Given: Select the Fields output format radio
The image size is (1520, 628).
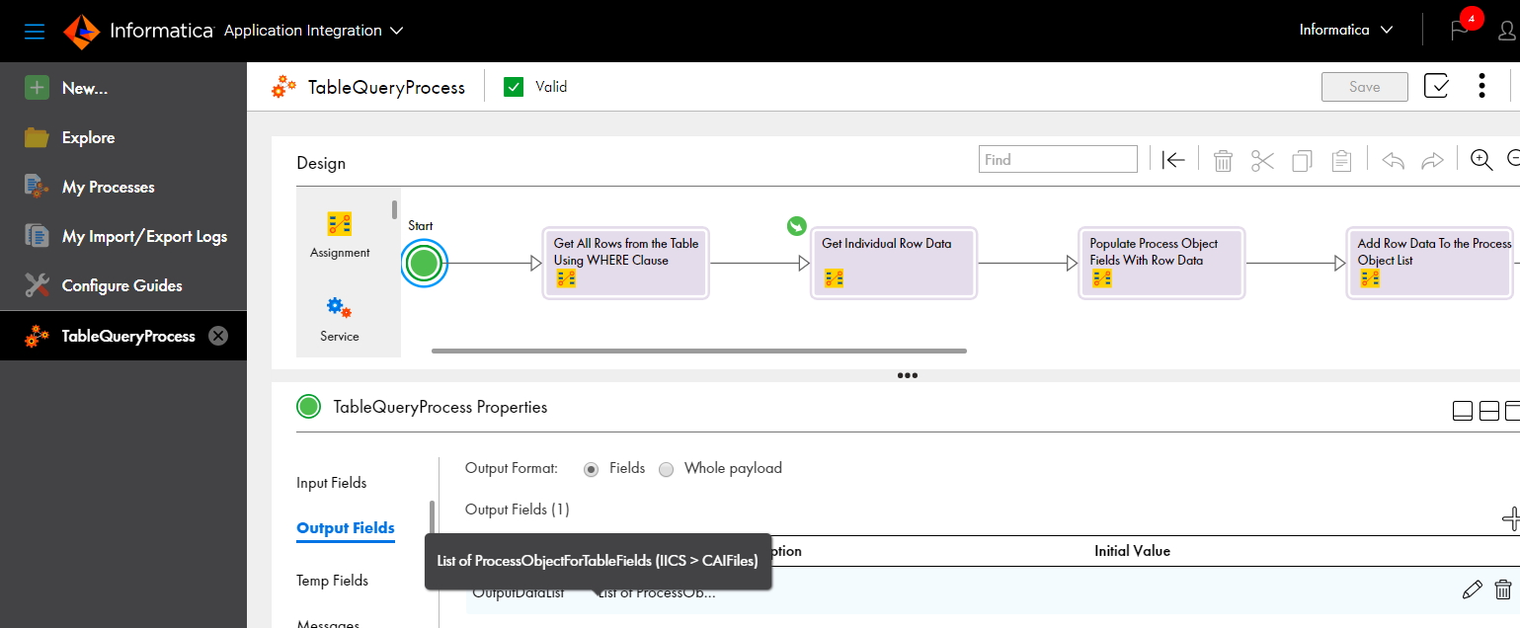Looking at the screenshot, I should click(592, 469).
